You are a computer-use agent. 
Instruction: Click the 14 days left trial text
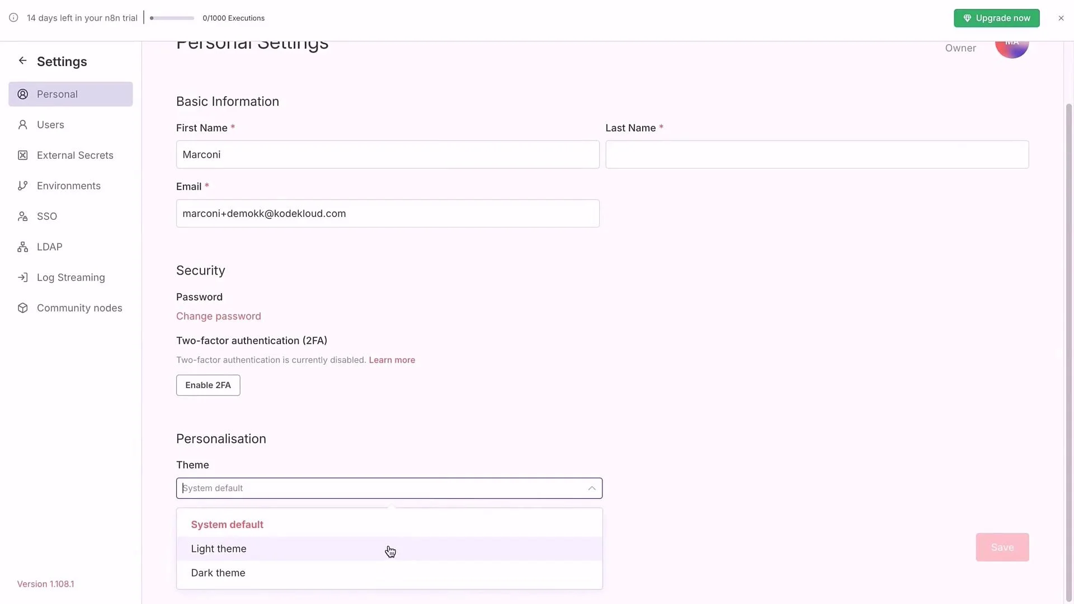82,18
